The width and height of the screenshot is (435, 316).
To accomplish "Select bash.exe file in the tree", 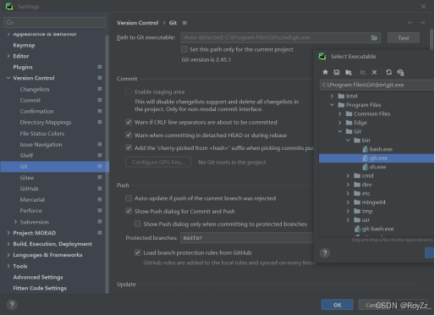I will coord(377,149).
